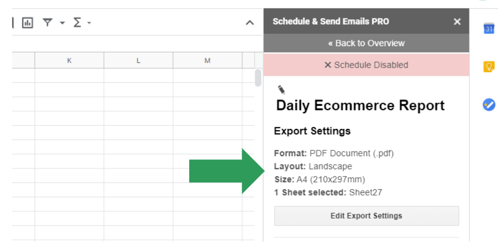Click the Daily Ecommerce Report title
Image resolution: width=498 pixels, height=250 pixels.
(x=360, y=105)
